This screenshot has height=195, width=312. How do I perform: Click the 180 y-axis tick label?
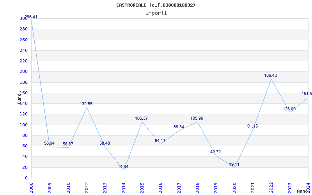coord(24,82)
